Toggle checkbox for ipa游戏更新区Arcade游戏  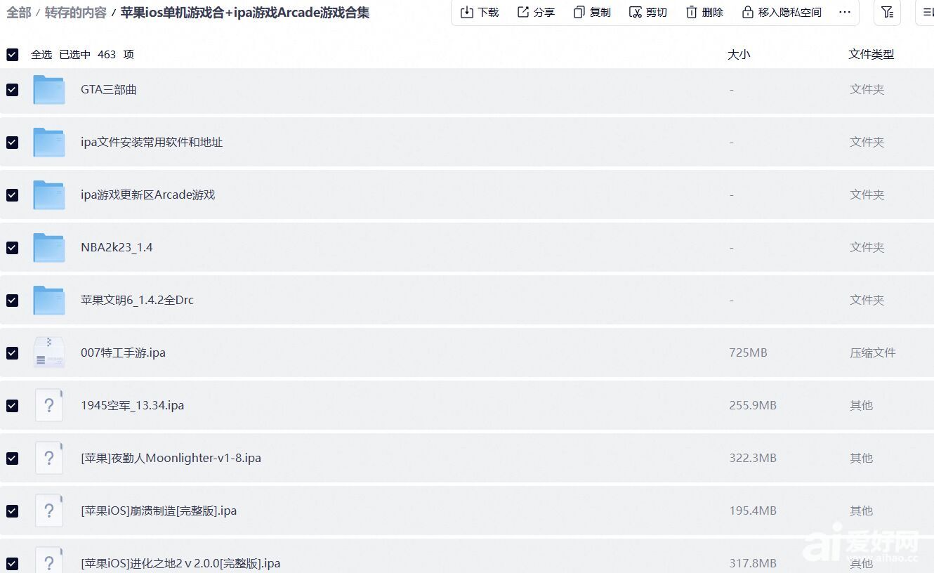(12, 195)
